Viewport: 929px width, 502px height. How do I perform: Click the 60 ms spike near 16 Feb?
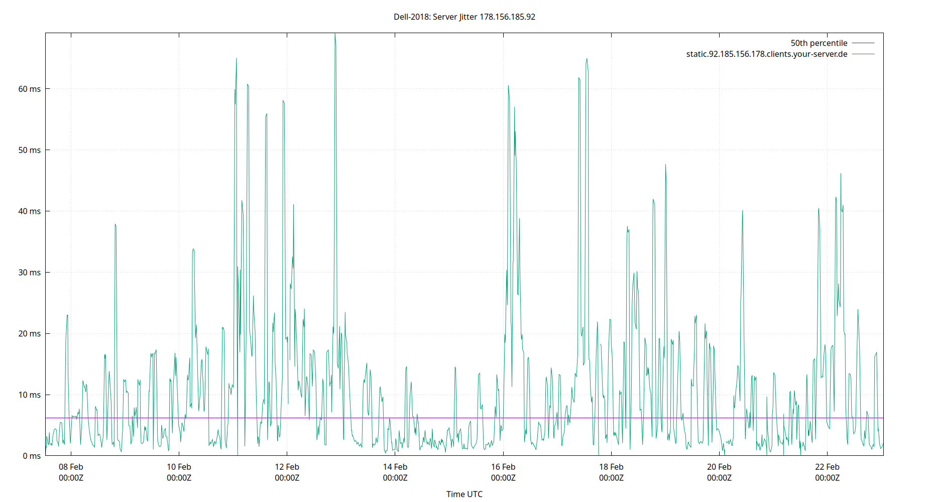point(508,88)
